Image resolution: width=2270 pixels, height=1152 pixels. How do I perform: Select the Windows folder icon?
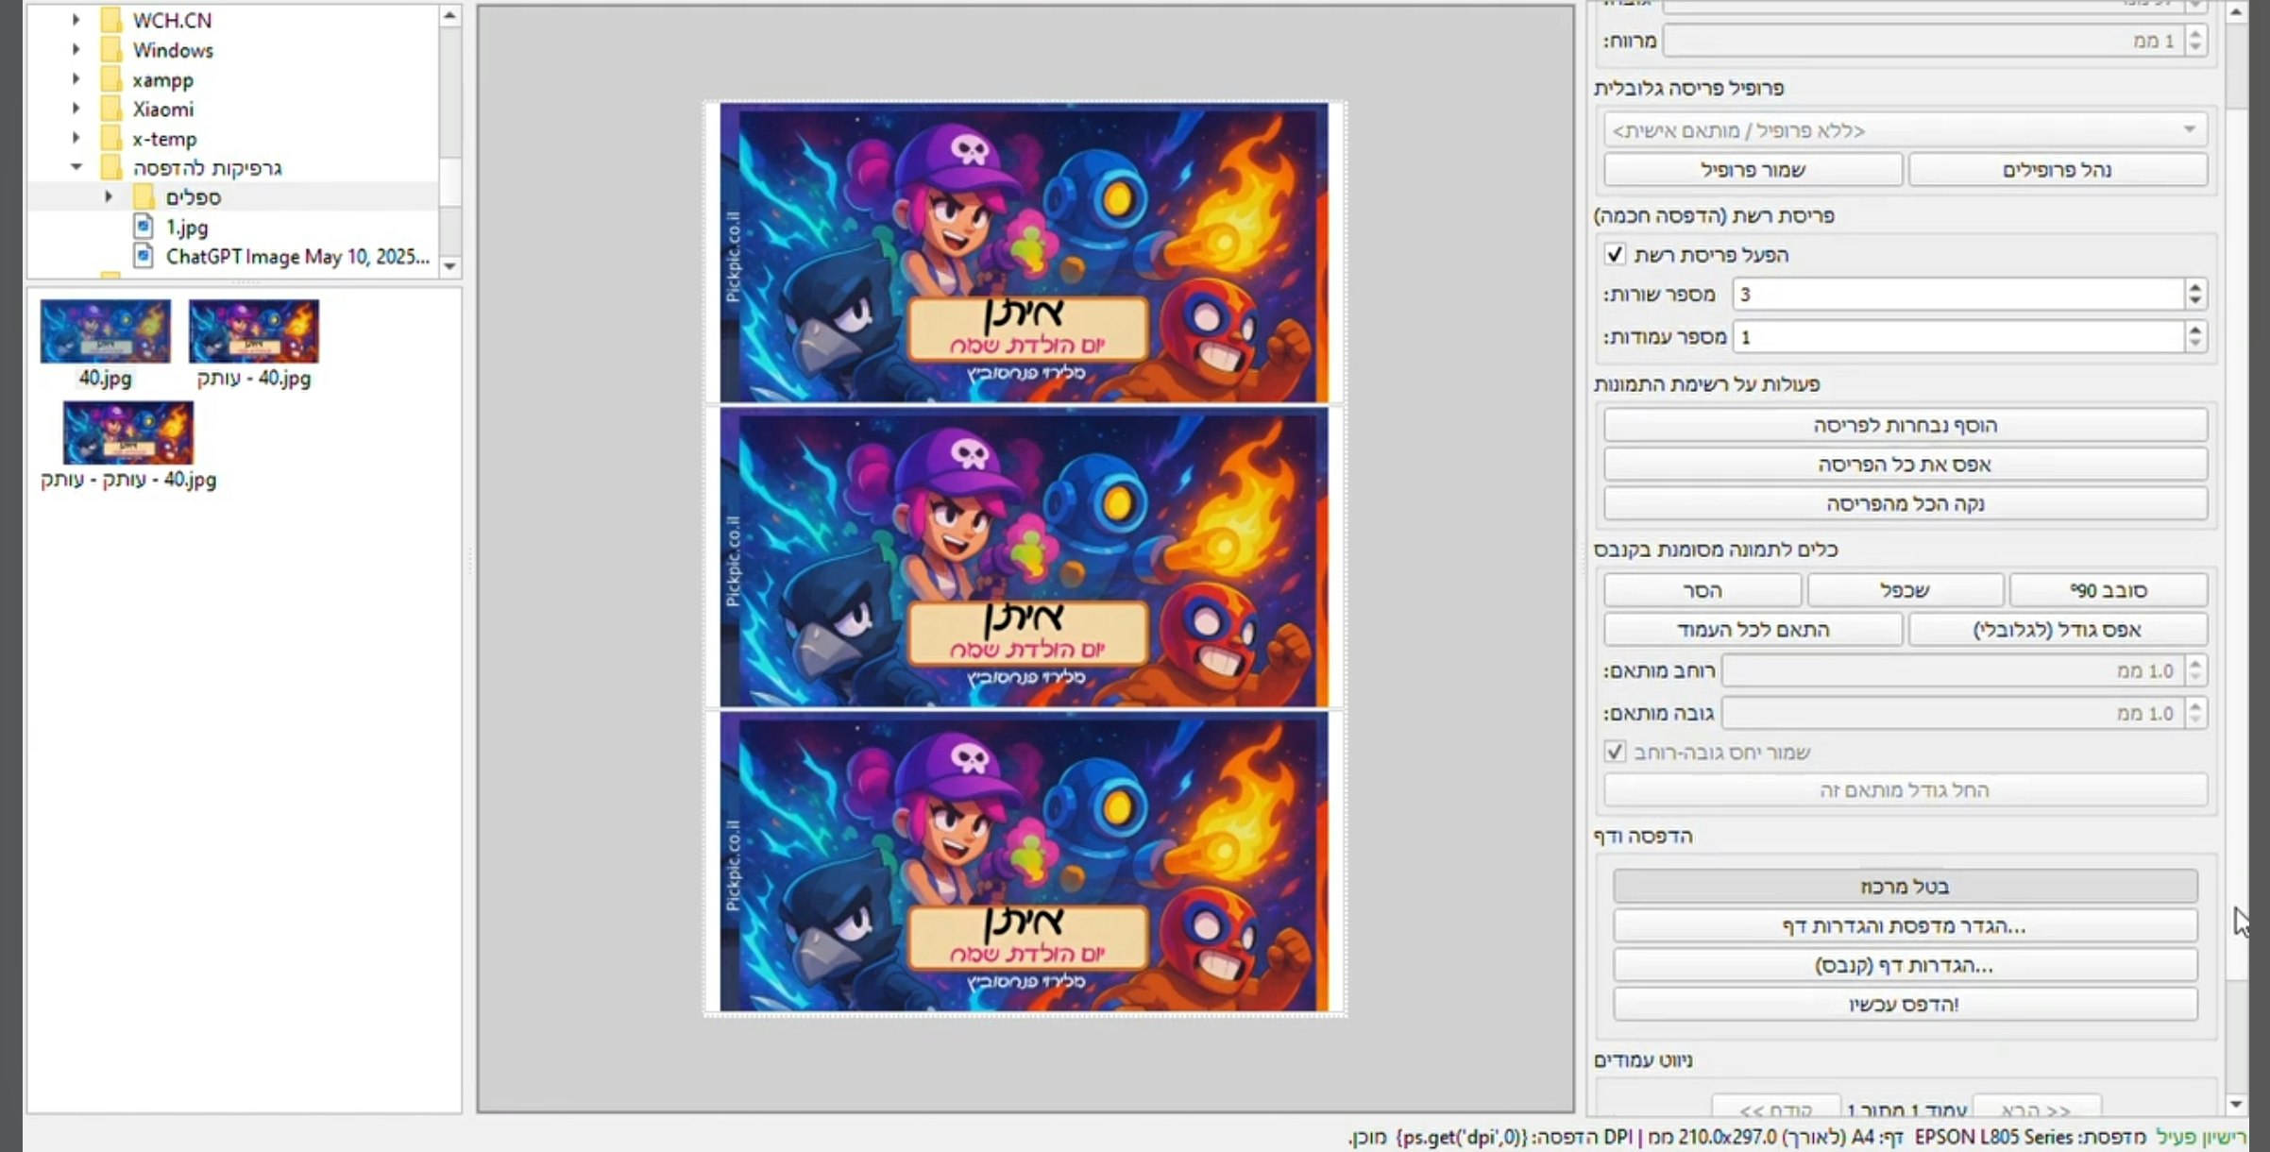coord(111,50)
